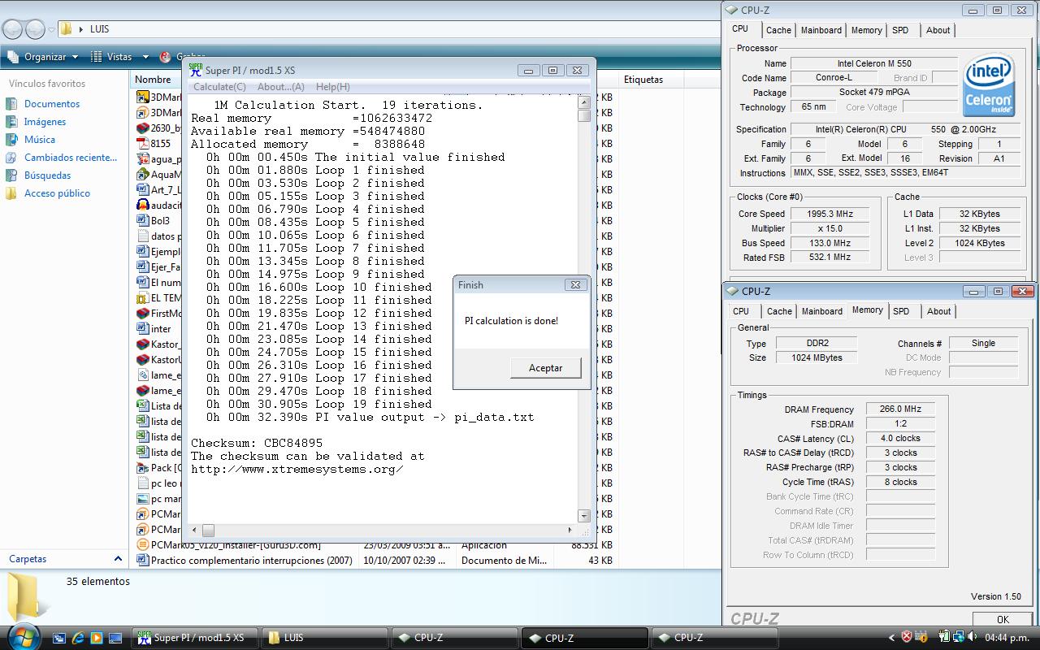This screenshot has width=1040, height=650.
Task: Click the security alert red shield tray icon
Action: pyautogui.click(x=907, y=638)
